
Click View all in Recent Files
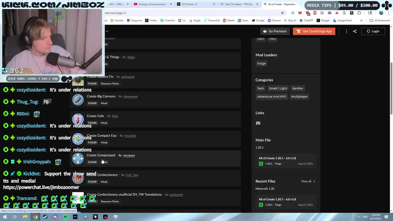pos(308,181)
